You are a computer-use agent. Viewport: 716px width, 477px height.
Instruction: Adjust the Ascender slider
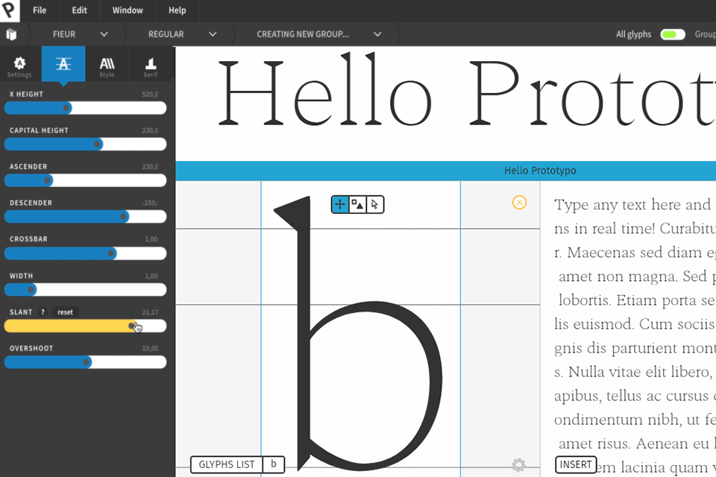pyautogui.click(x=85, y=181)
